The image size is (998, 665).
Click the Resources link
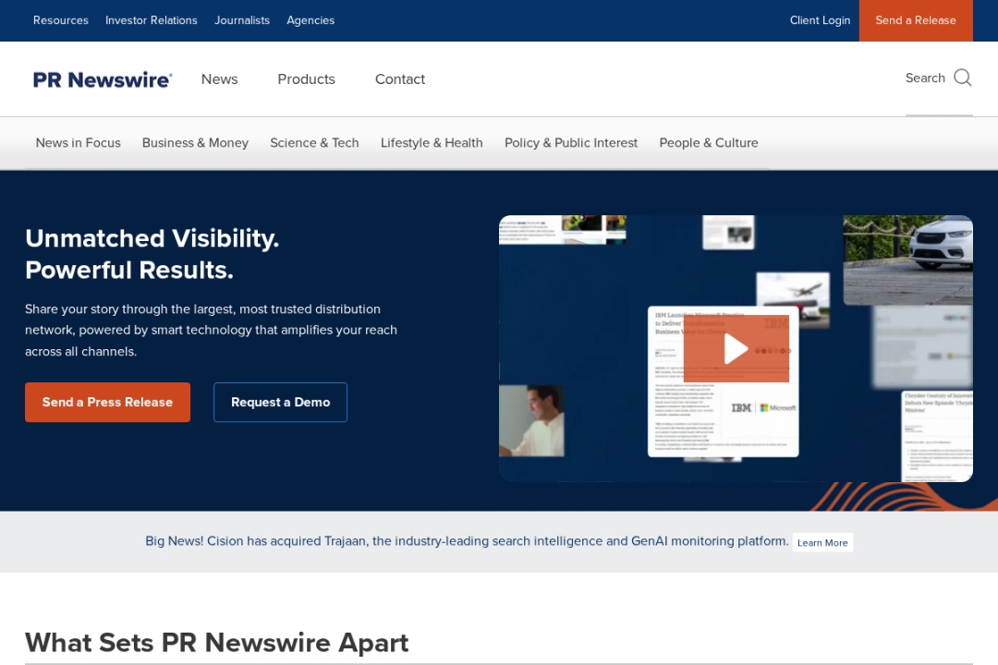tap(61, 20)
